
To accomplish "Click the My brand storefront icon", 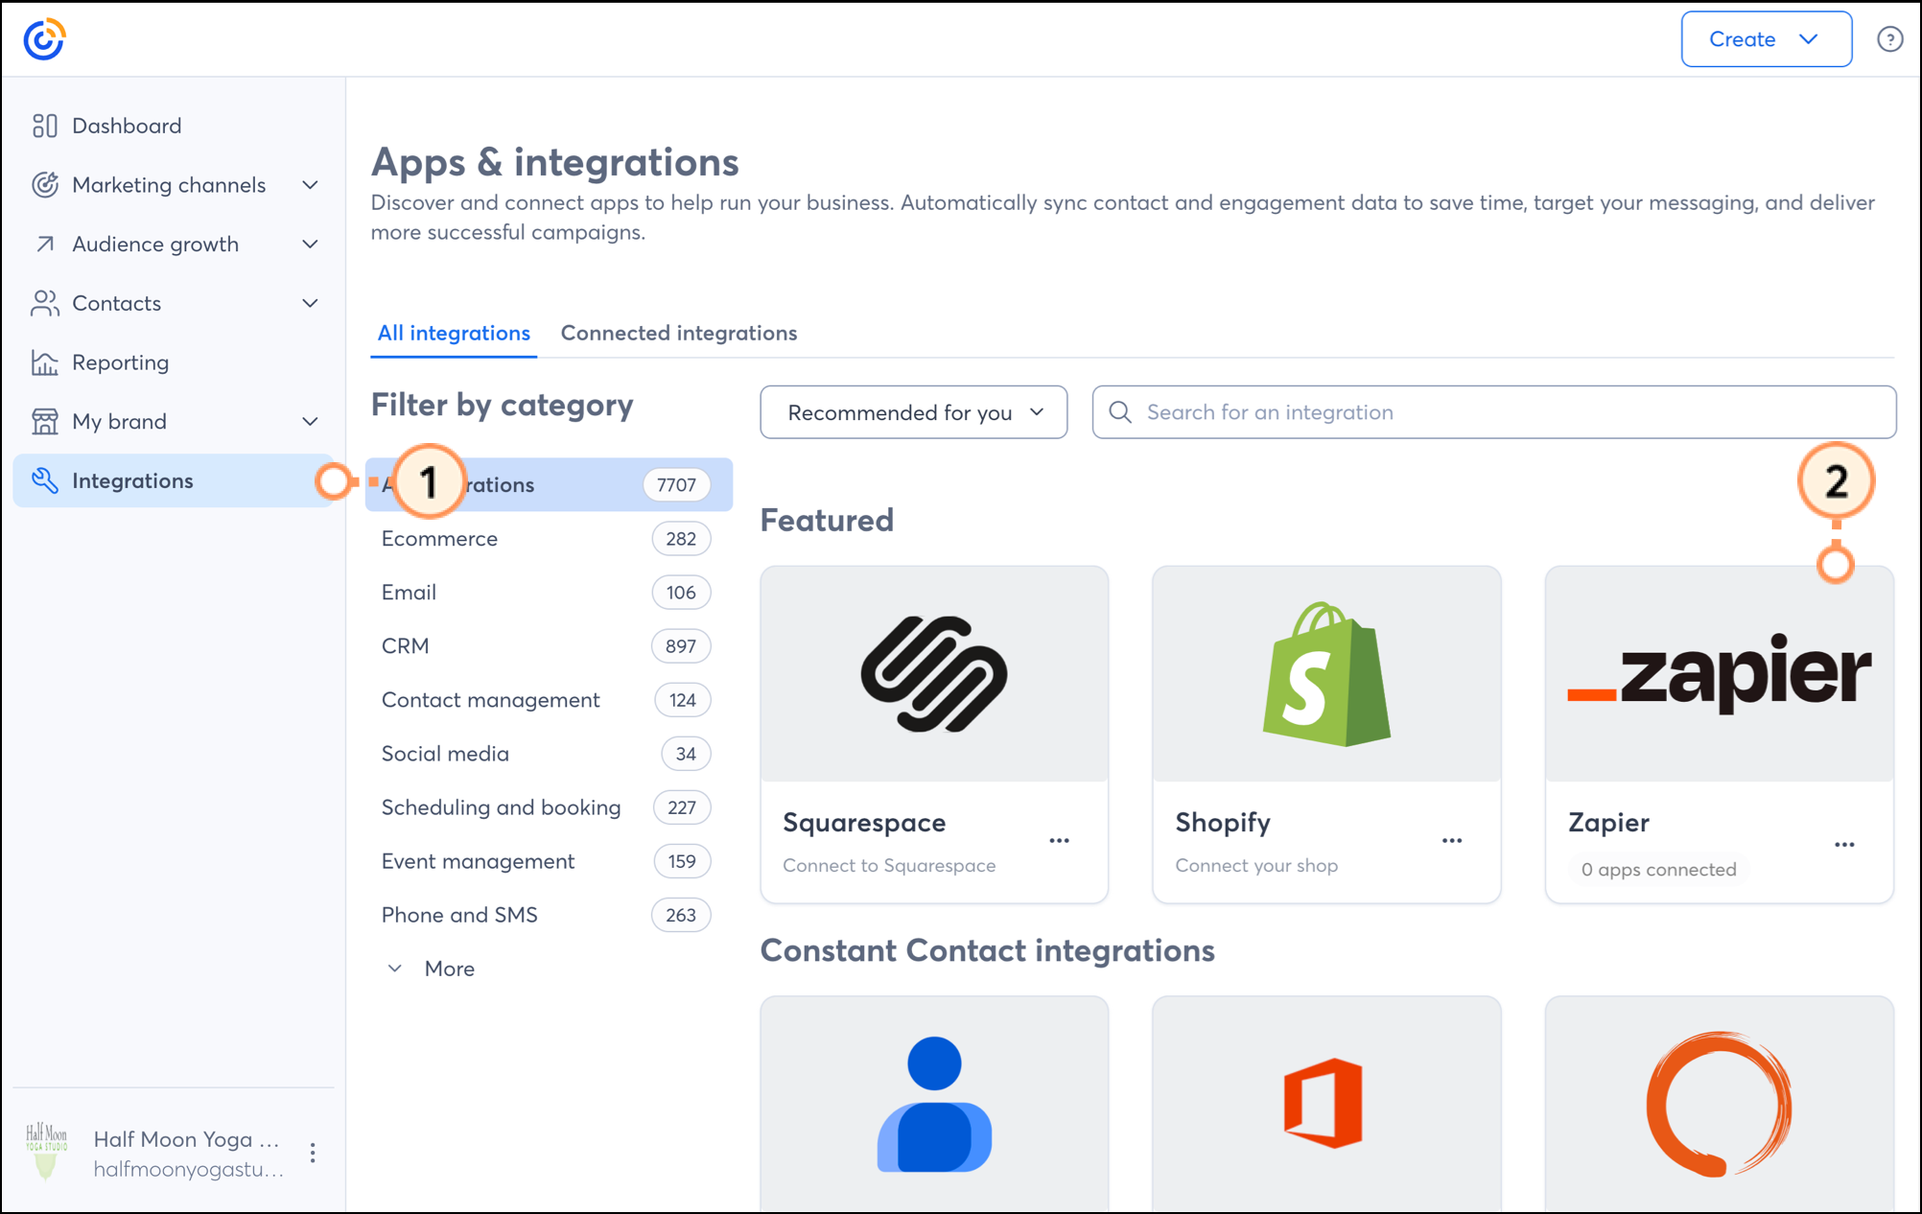I will tap(44, 422).
